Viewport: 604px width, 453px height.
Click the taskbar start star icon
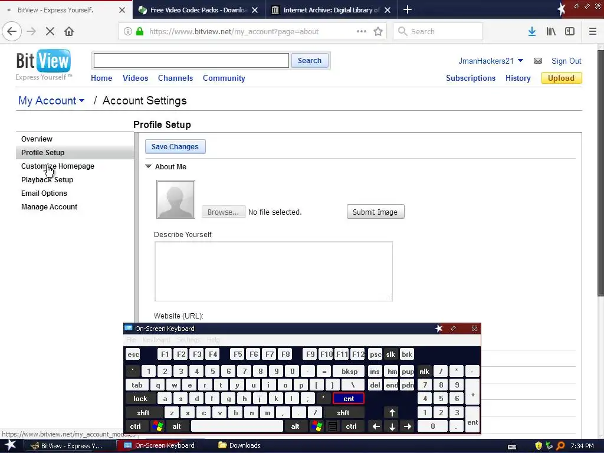click(x=11, y=445)
